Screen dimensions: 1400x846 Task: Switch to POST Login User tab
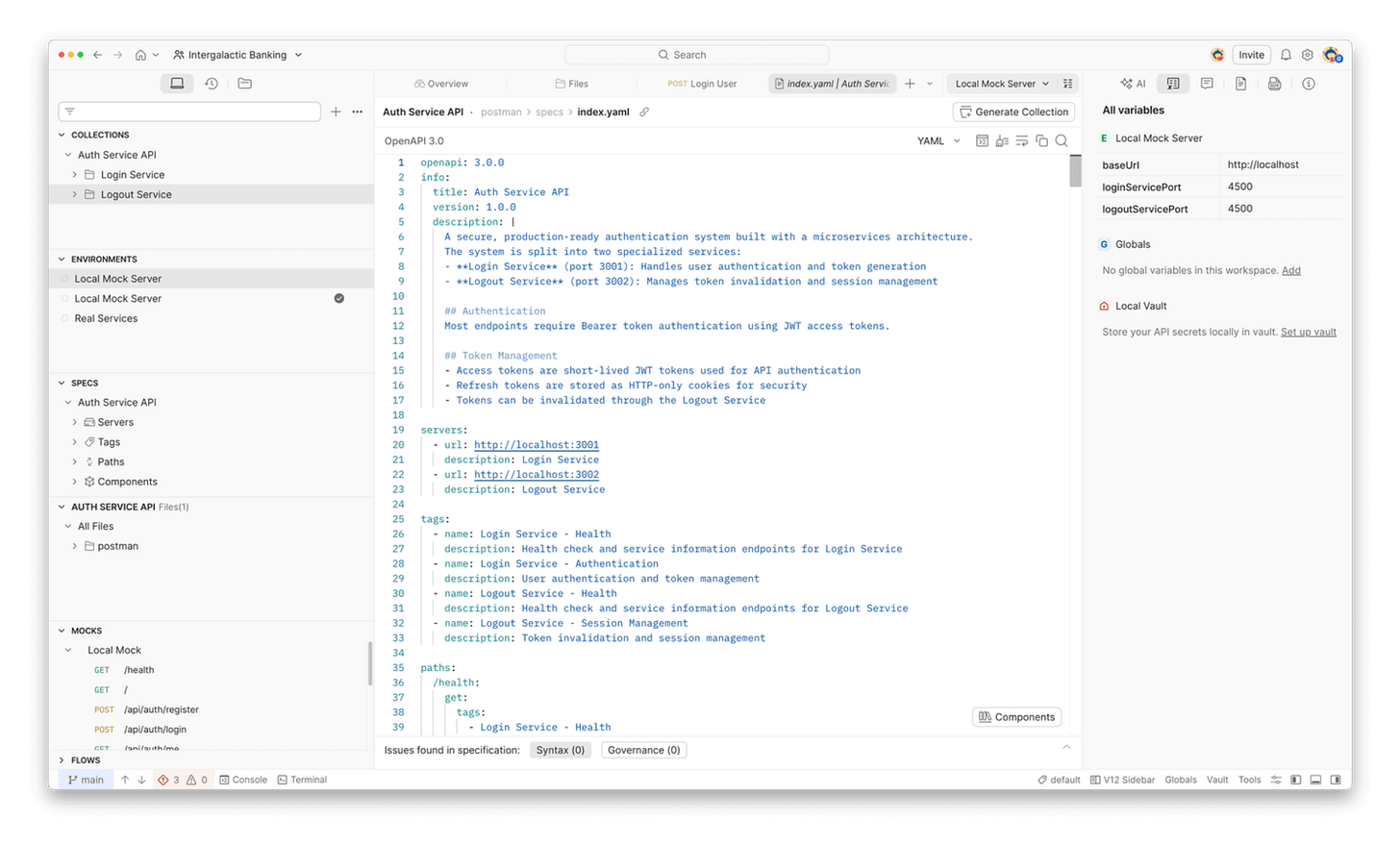click(702, 84)
